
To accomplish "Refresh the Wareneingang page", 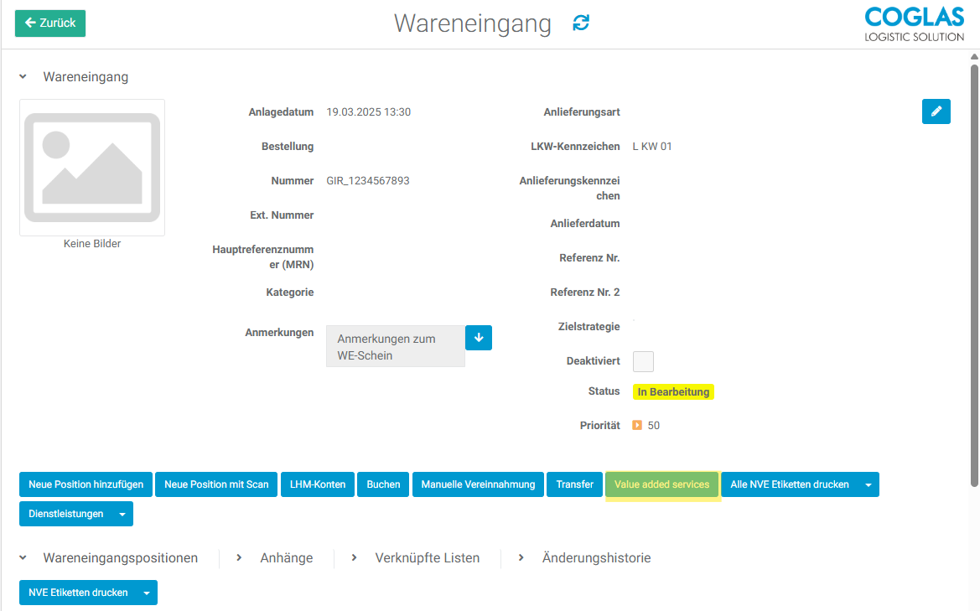I will 581,23.
